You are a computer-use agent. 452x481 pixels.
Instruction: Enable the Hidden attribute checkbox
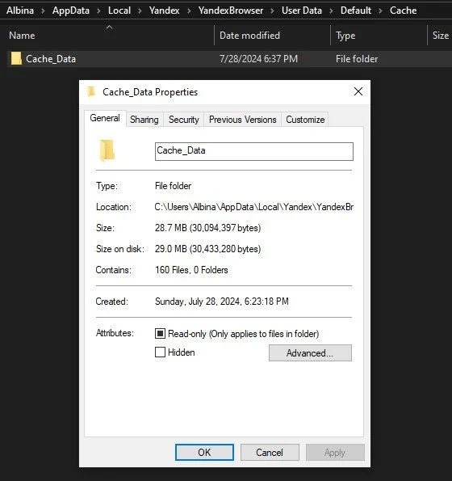point(160,352)
